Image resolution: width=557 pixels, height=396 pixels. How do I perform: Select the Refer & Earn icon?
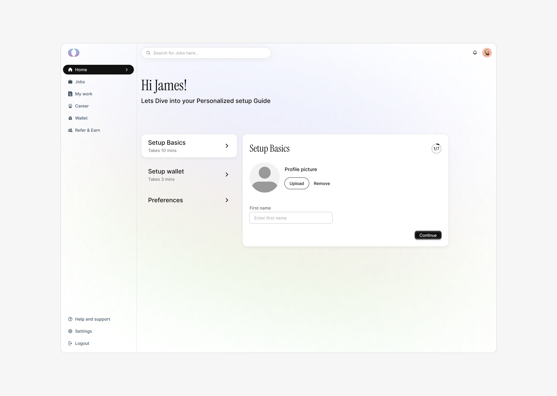click(70, 130)
